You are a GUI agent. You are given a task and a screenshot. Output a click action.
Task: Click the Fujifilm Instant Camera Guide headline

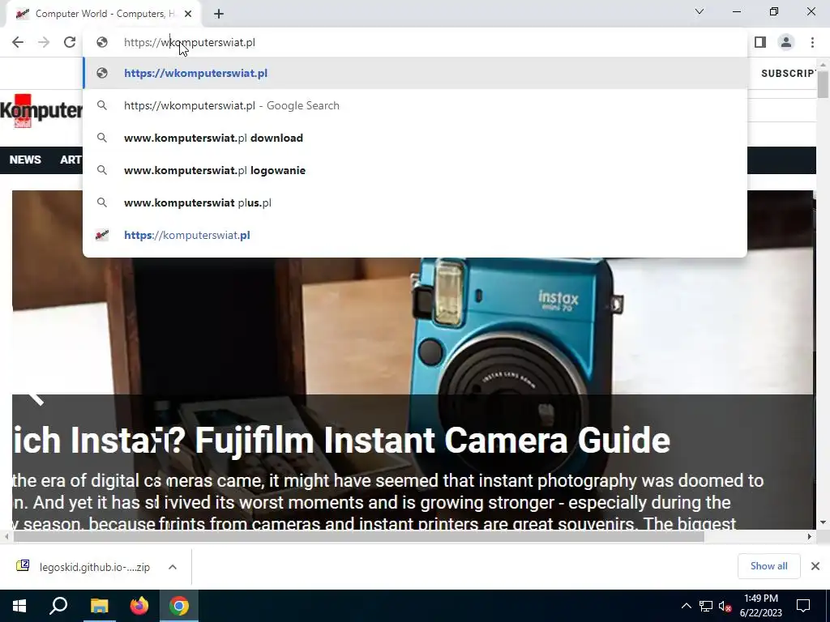pos(341,440)
